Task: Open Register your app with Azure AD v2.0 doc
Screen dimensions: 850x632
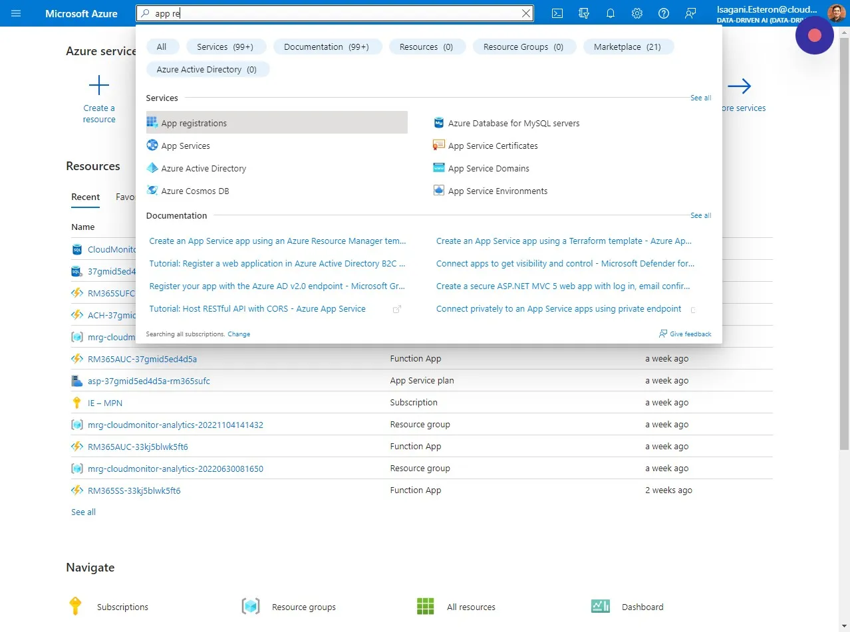Action: 277,286
